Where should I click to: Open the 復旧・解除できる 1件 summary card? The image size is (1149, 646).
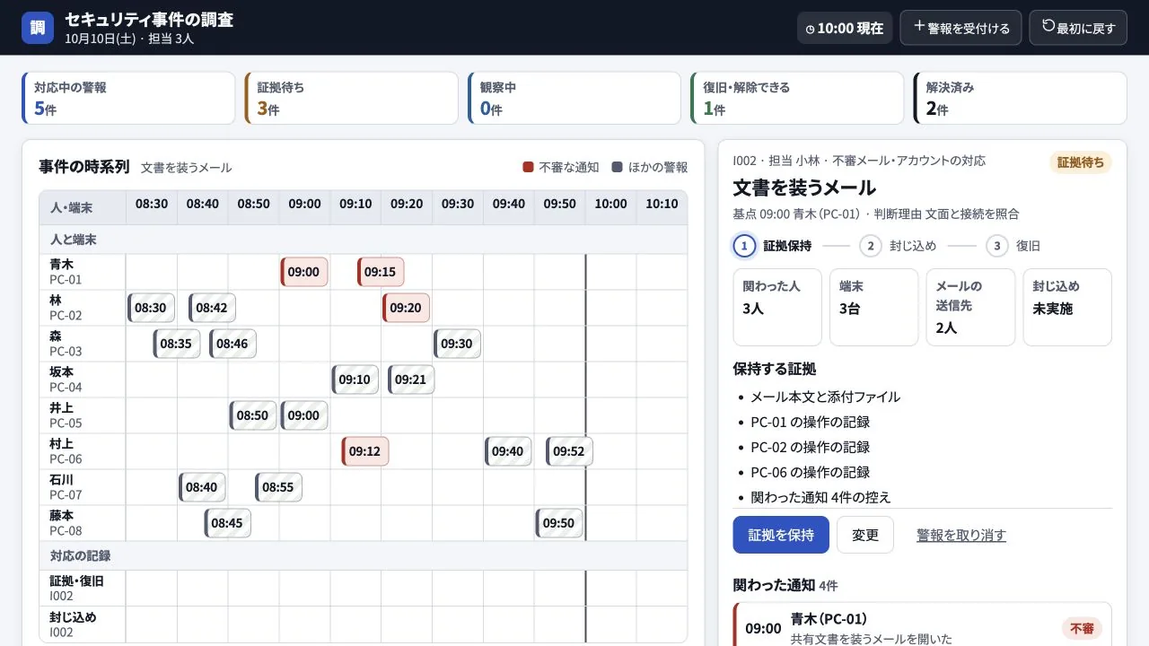[797, 99]
